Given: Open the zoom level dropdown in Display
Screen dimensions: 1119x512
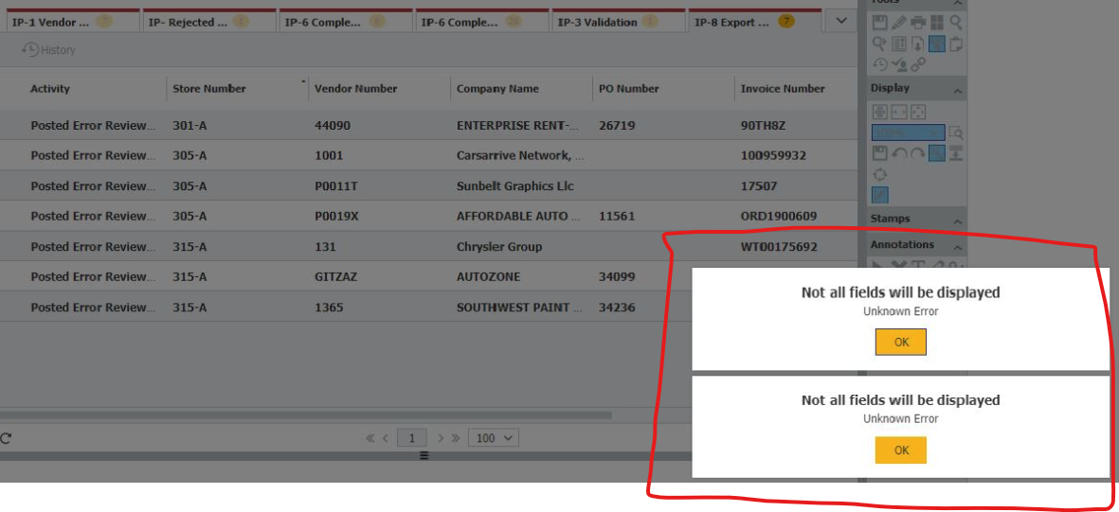Looking at the screenshot, I should (907, 133).
